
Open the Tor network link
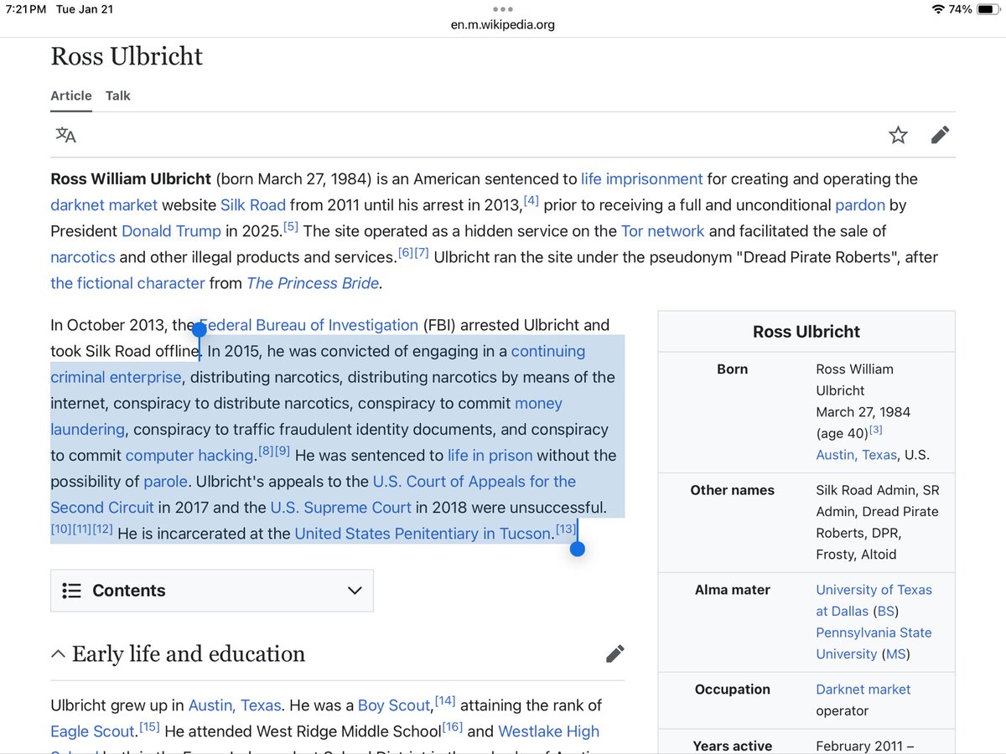663,230
